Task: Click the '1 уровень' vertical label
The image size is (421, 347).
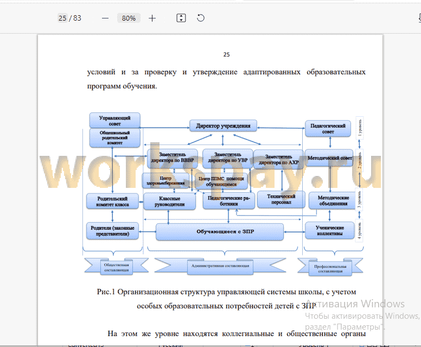Action: [x=360, y=128]
